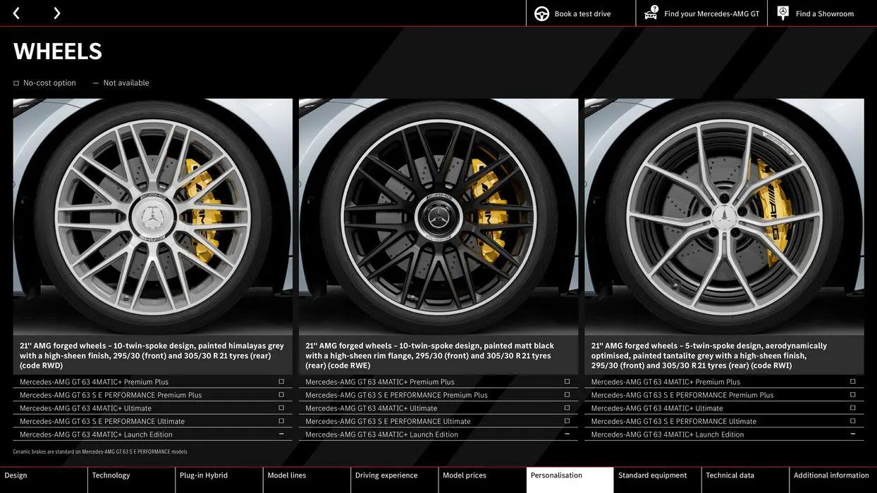Click RWE row GT 63 S E PERFORMANCE Premium Plus

tap(438, 395)
